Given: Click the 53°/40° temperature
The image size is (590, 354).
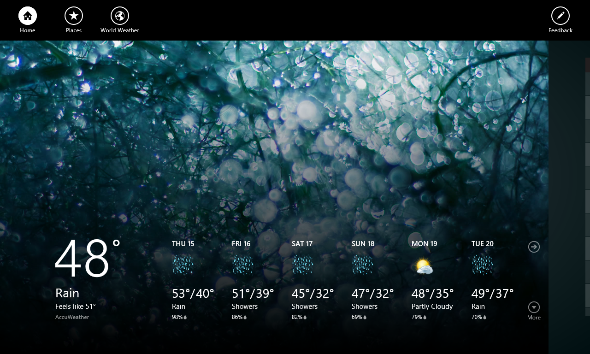Looking at the screenshot, I should coord(193,294).
